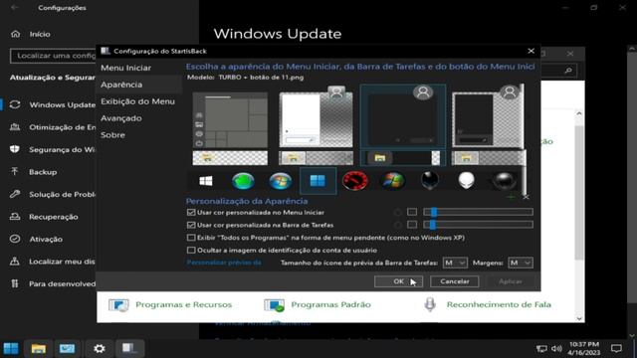
Task: Open Segurança do Windows settings
Action: (x=53, y=149)
